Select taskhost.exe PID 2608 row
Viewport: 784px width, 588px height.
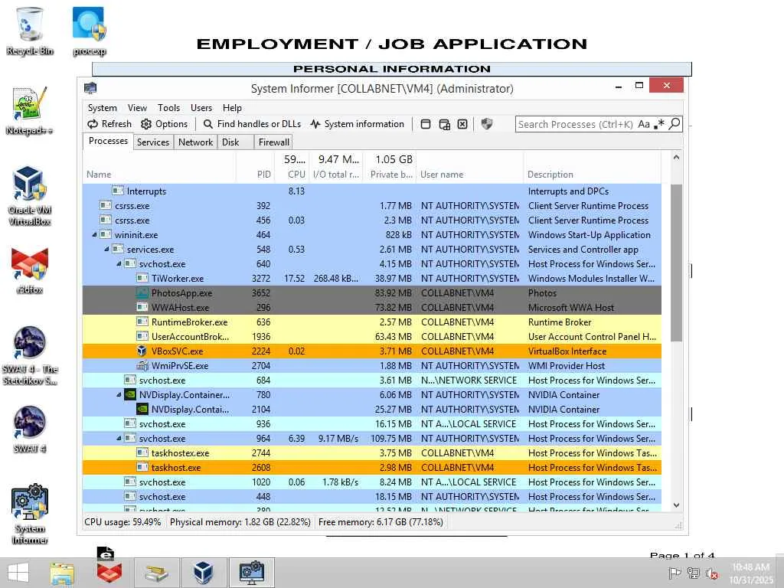click(x=372, y=468)
